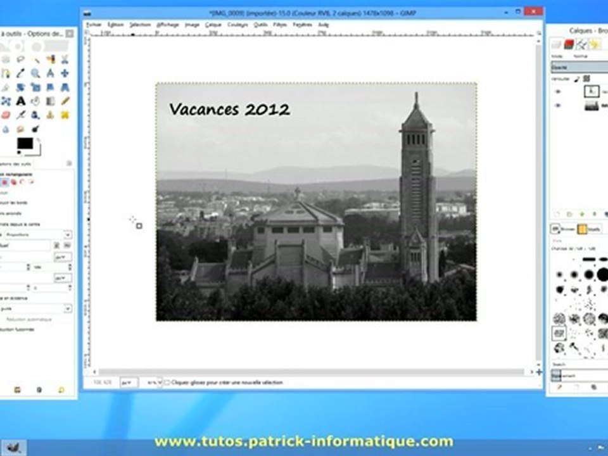Select the Fuzzy Select wand tool
The width and height of the screenshot is (608, 456).
(x=35, y=60)
